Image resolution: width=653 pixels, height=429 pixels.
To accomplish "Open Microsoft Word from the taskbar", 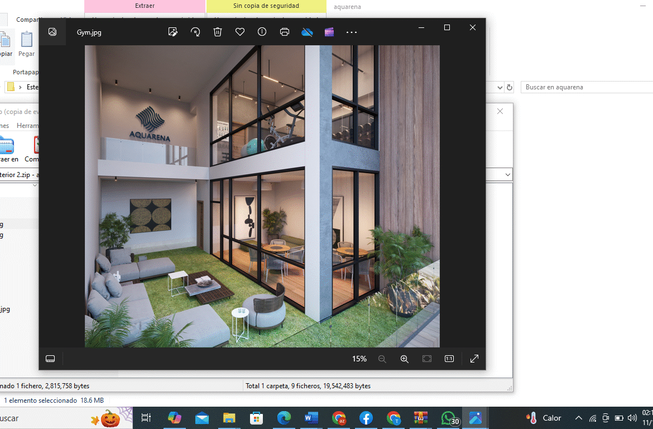I will tap(311, 418).
